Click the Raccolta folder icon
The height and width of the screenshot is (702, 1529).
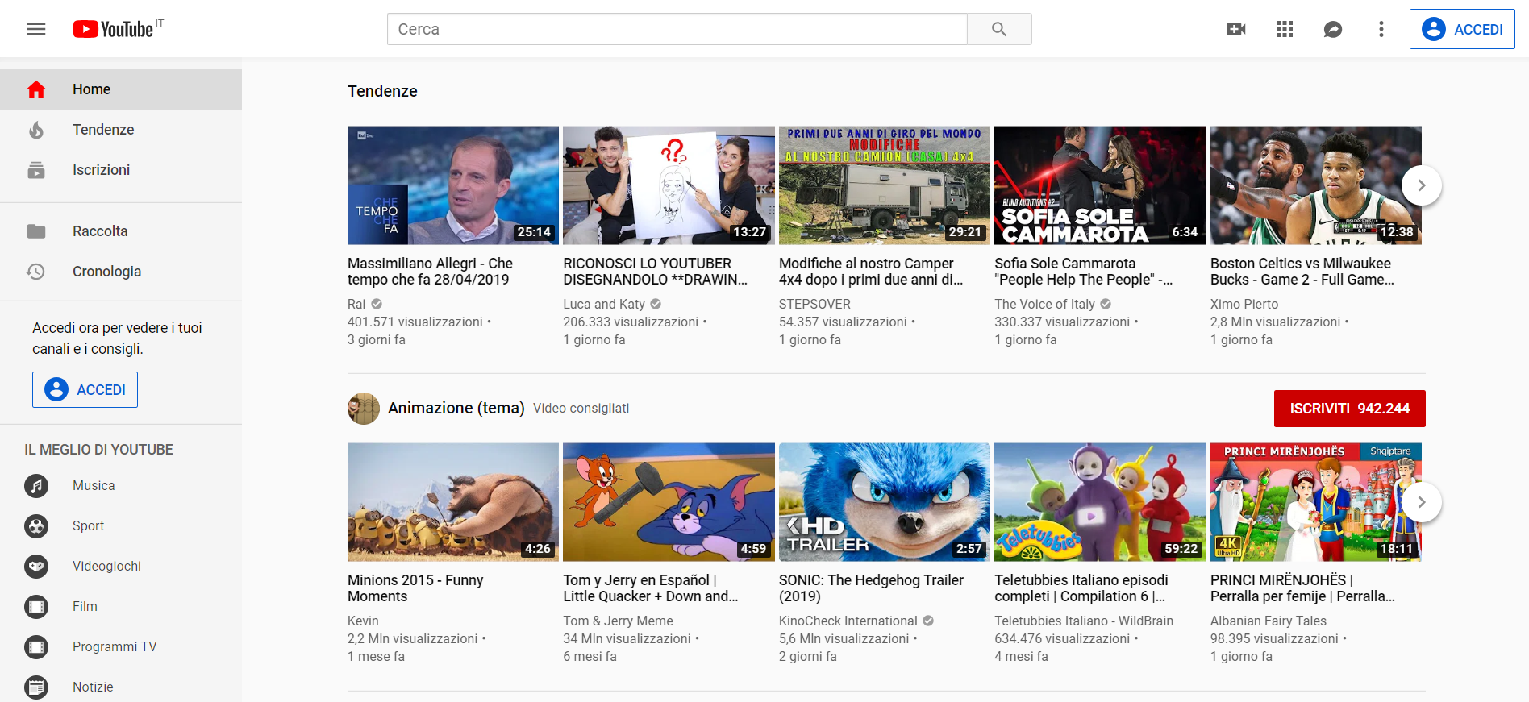point(36,231)
